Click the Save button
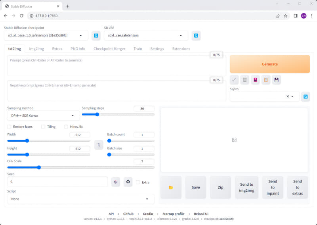 196,187
